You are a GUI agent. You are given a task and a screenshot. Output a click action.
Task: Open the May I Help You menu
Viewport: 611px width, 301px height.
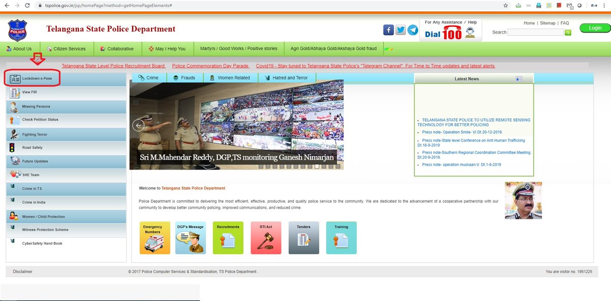pos(167,49)
